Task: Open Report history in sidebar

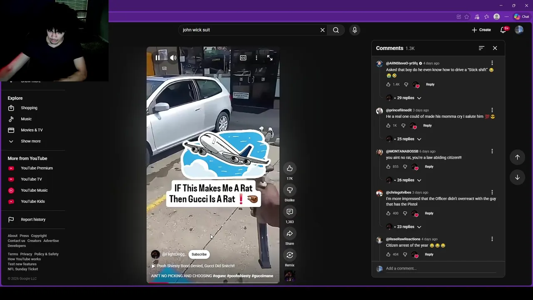Action: [x=32, y=220]
